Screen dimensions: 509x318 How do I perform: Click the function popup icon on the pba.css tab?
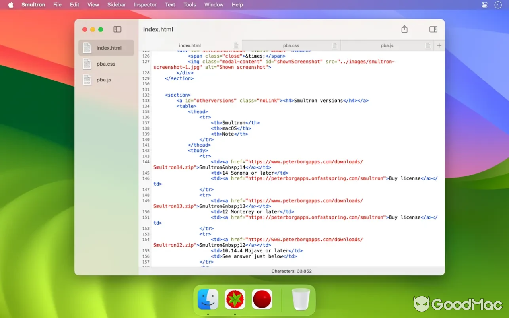point(334,46)
